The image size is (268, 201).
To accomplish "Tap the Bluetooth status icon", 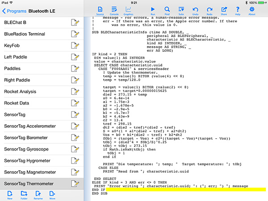I will point(246,3).
